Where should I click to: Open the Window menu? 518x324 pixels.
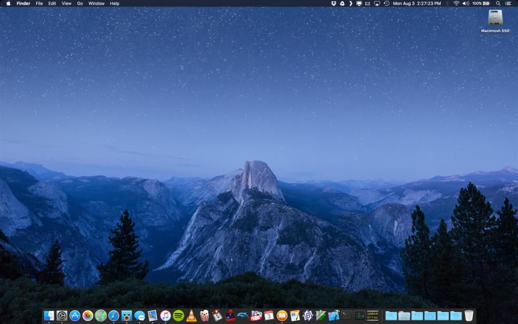coord(96,3)
